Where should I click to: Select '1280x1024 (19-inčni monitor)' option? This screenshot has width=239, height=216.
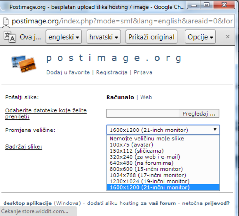coord(163,181)
